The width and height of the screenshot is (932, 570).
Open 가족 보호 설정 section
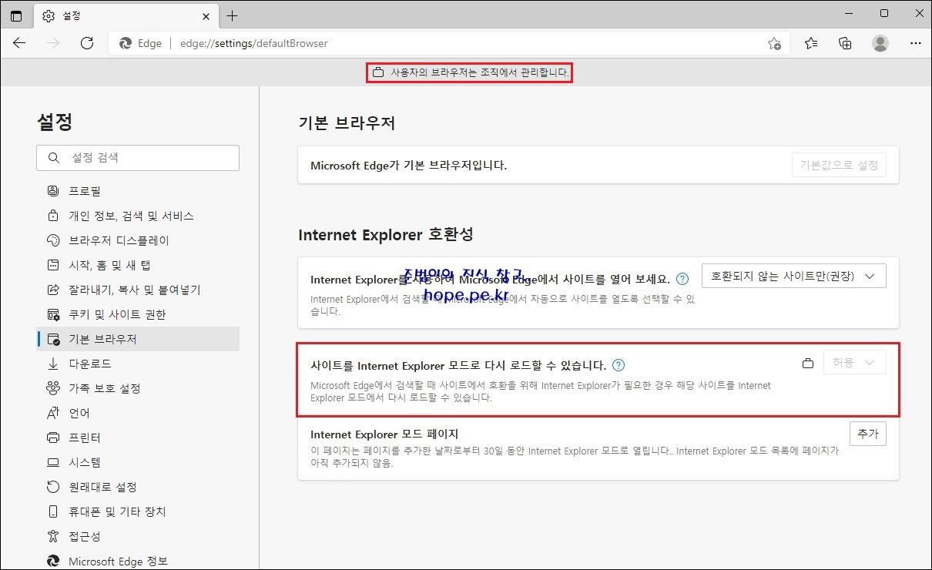pyautogui.click(x=138, y=388)
